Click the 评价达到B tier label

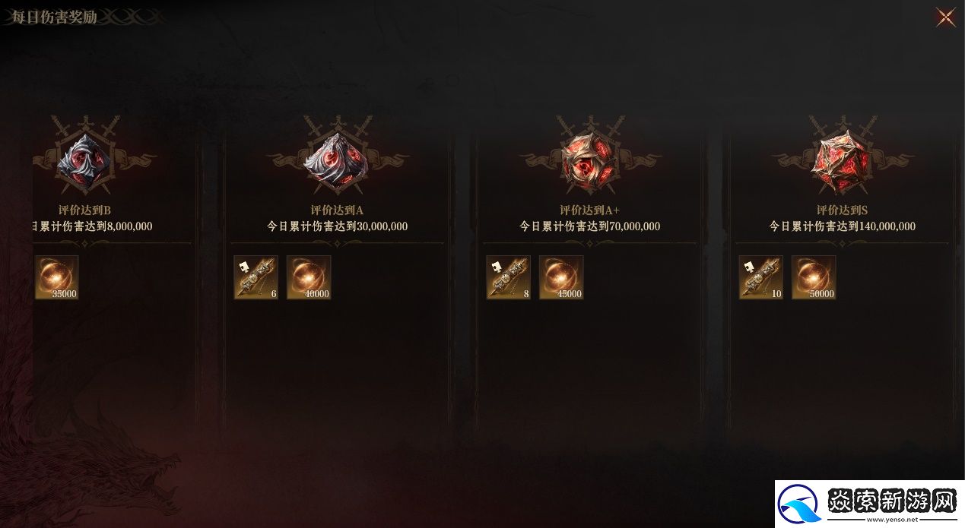tap(85, 210)
